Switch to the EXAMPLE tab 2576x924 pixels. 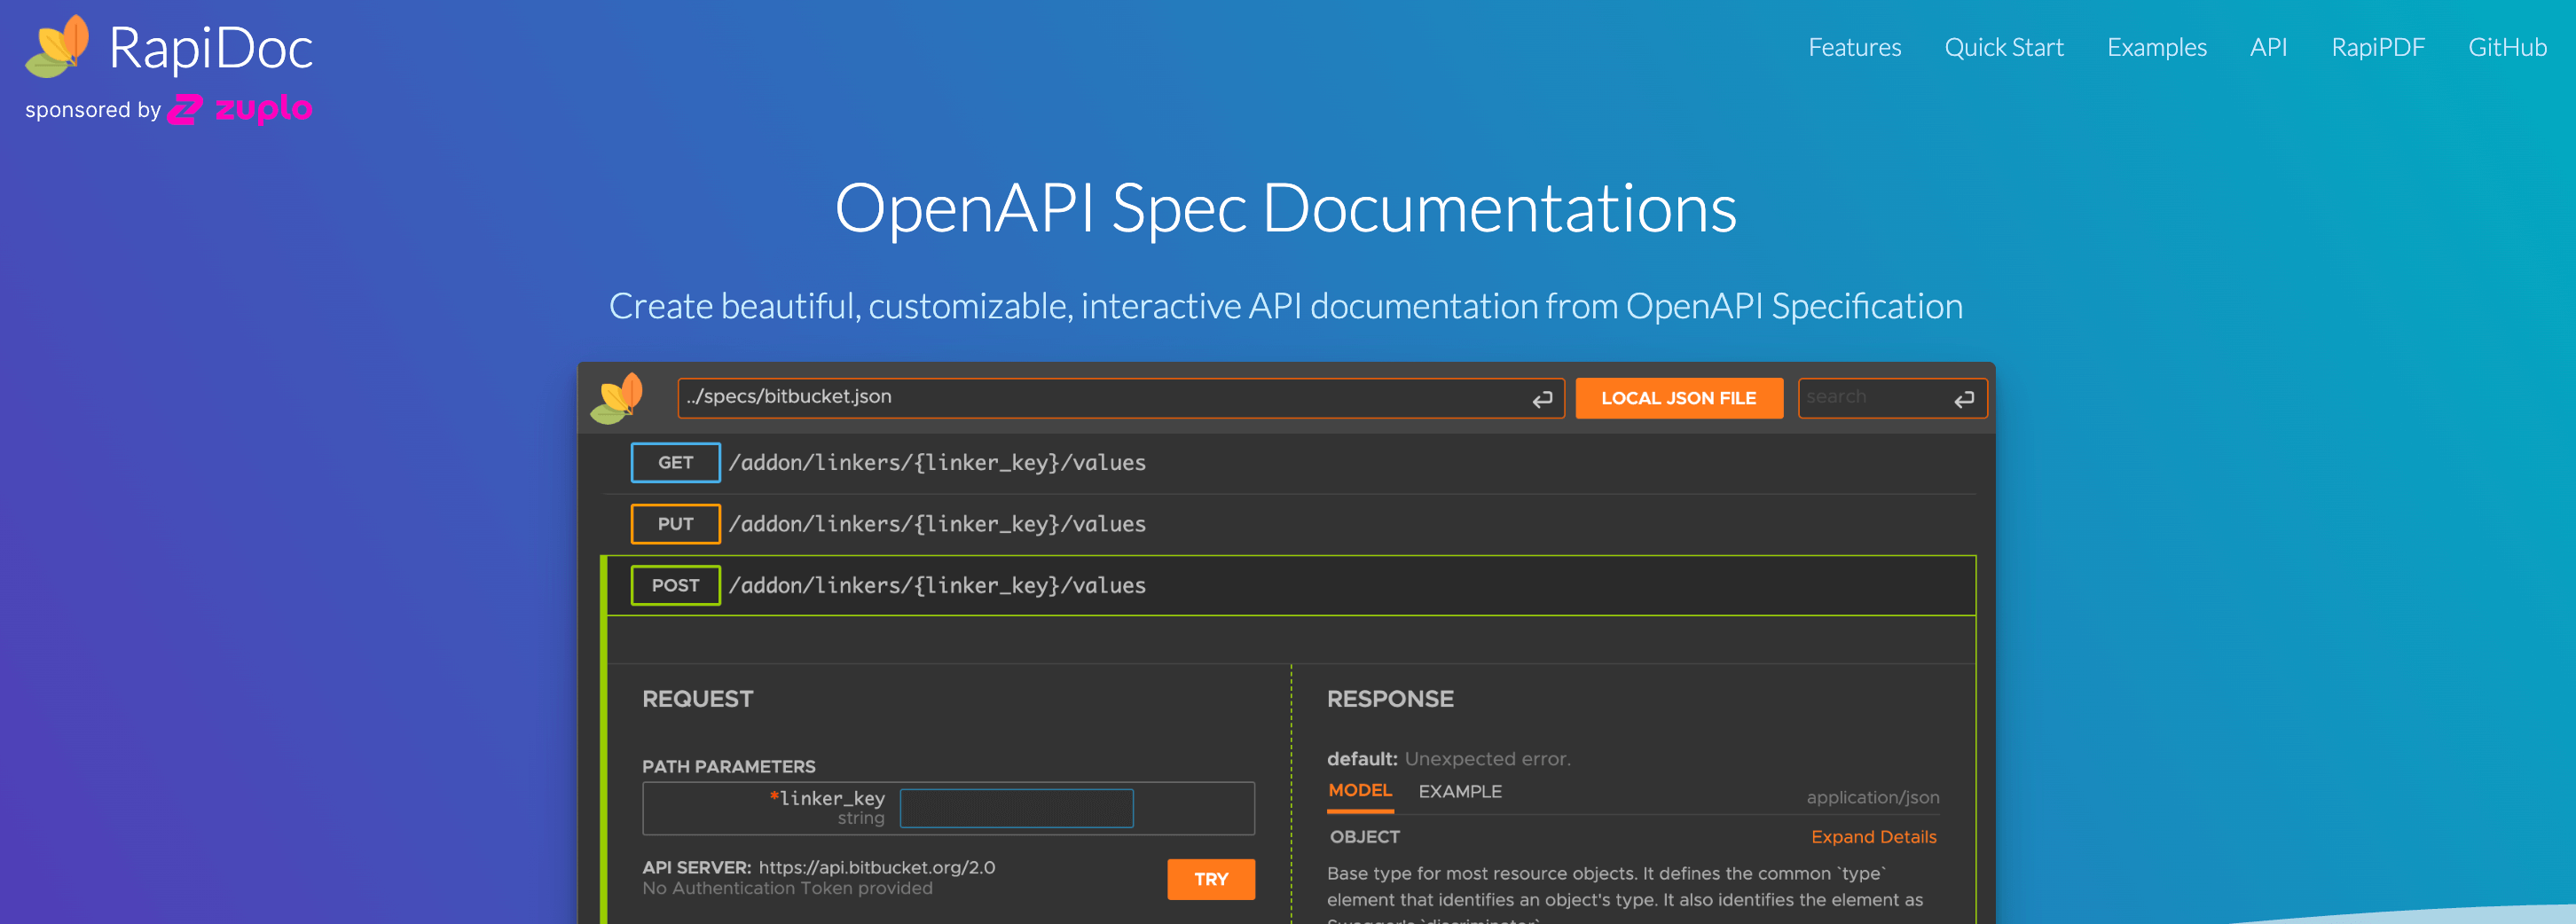(x=1459, y=791)
